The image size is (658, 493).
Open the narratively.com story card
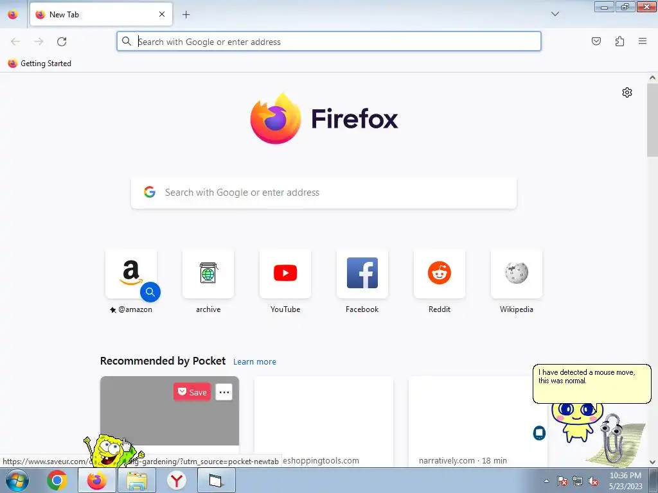pos(477,421)
